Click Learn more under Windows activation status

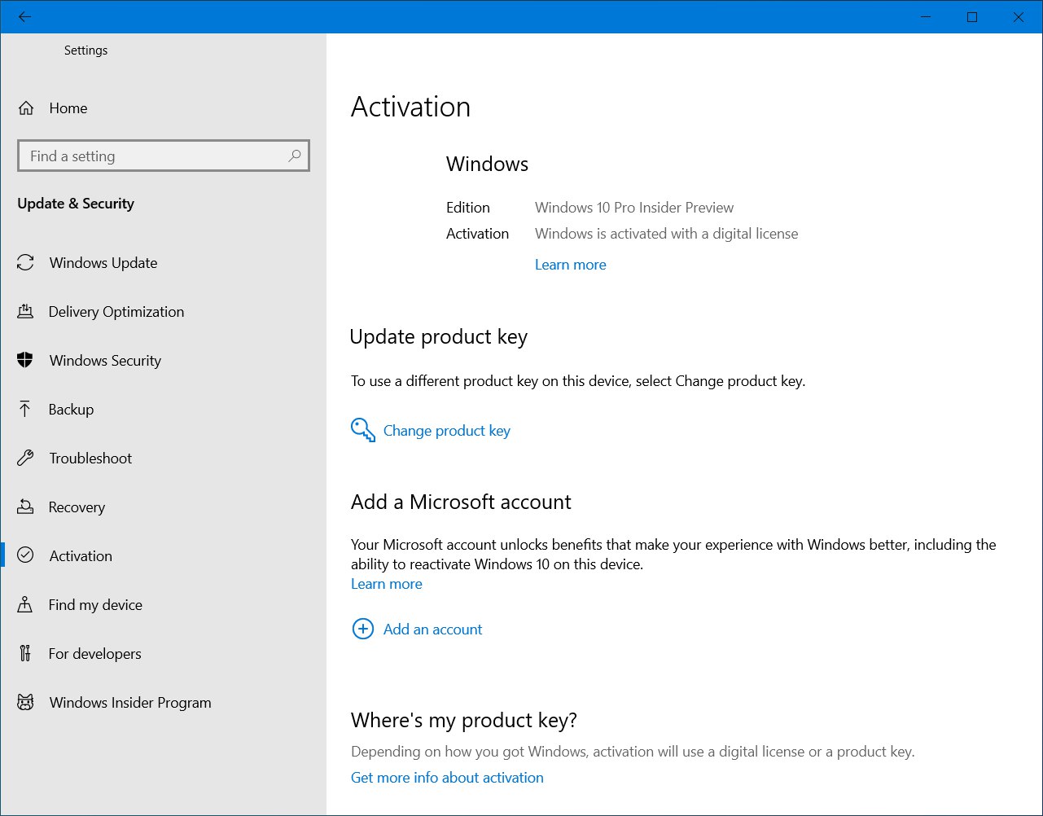tap(570, 265)
